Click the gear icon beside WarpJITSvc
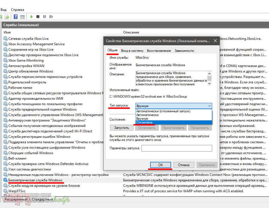Viewport: 269px width, 208px height. (5, 191)
